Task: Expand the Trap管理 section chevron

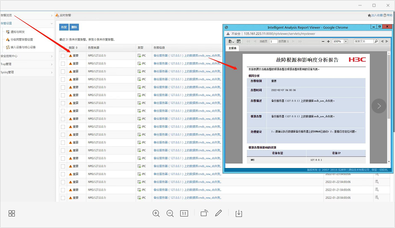Action: coord(52,64)
